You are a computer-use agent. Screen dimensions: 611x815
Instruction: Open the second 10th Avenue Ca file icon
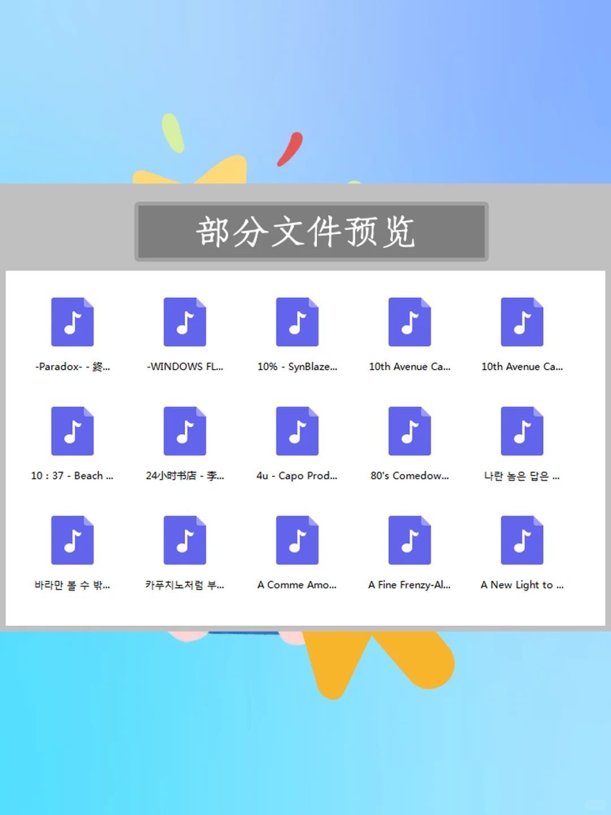point(522,321)
